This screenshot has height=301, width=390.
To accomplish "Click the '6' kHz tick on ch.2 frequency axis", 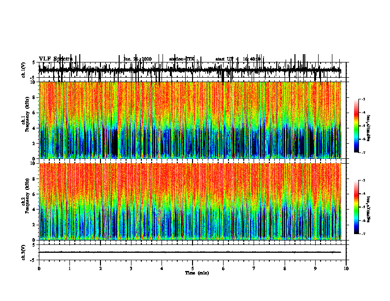I will (34, 194).
